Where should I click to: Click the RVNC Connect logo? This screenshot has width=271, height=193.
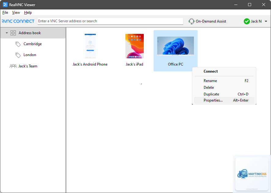pos(18,21)
